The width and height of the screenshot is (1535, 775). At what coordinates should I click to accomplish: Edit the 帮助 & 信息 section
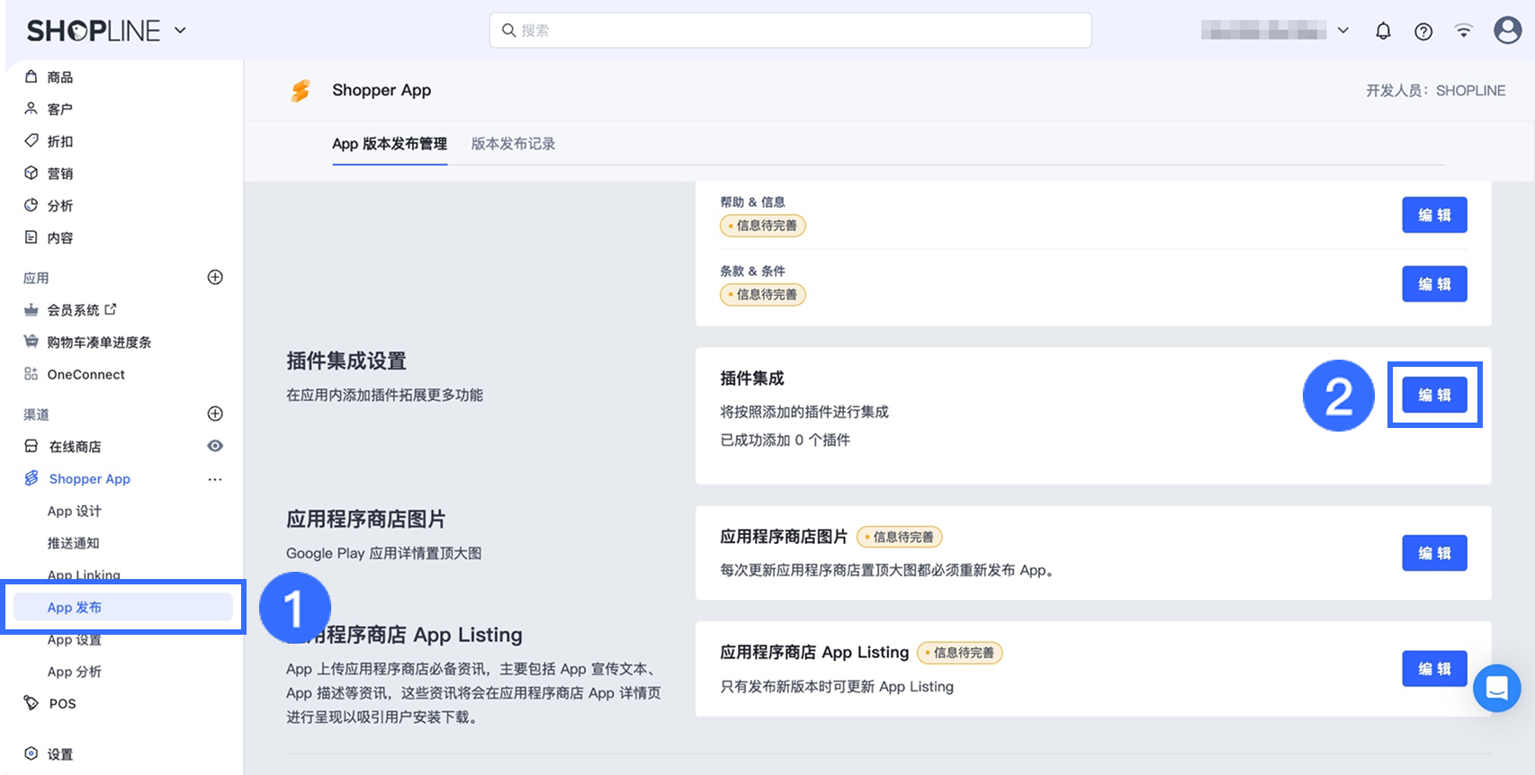1434,215
